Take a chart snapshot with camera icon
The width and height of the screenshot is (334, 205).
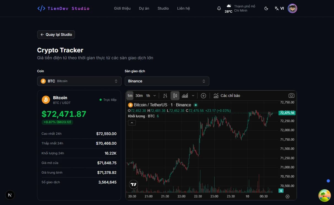tap(291, 96)
